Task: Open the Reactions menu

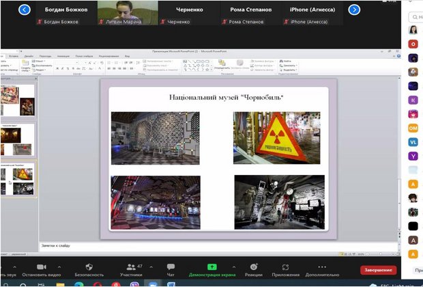Action: (254, 266)
